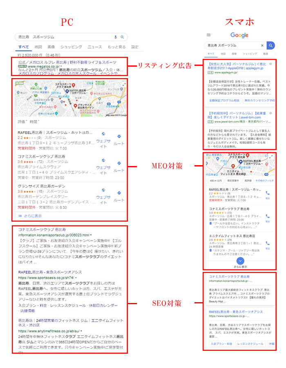Open レッスンスケジュール sitelink under RAFEEL result on PC
Screen dimensions: 286x368
(x=68, y=305)
